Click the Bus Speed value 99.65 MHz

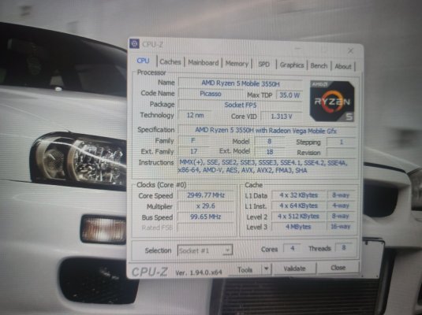pyautogui.click(x=206, y=217)
